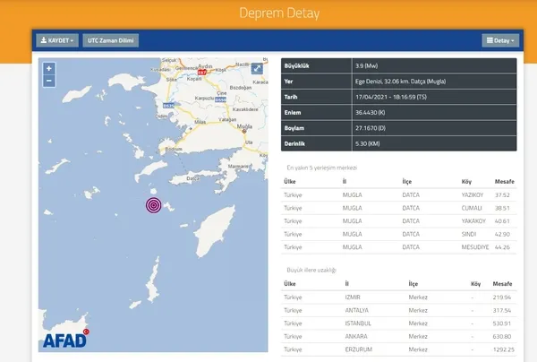Click the MESUDIYE village row

click(x=399, y=246)
